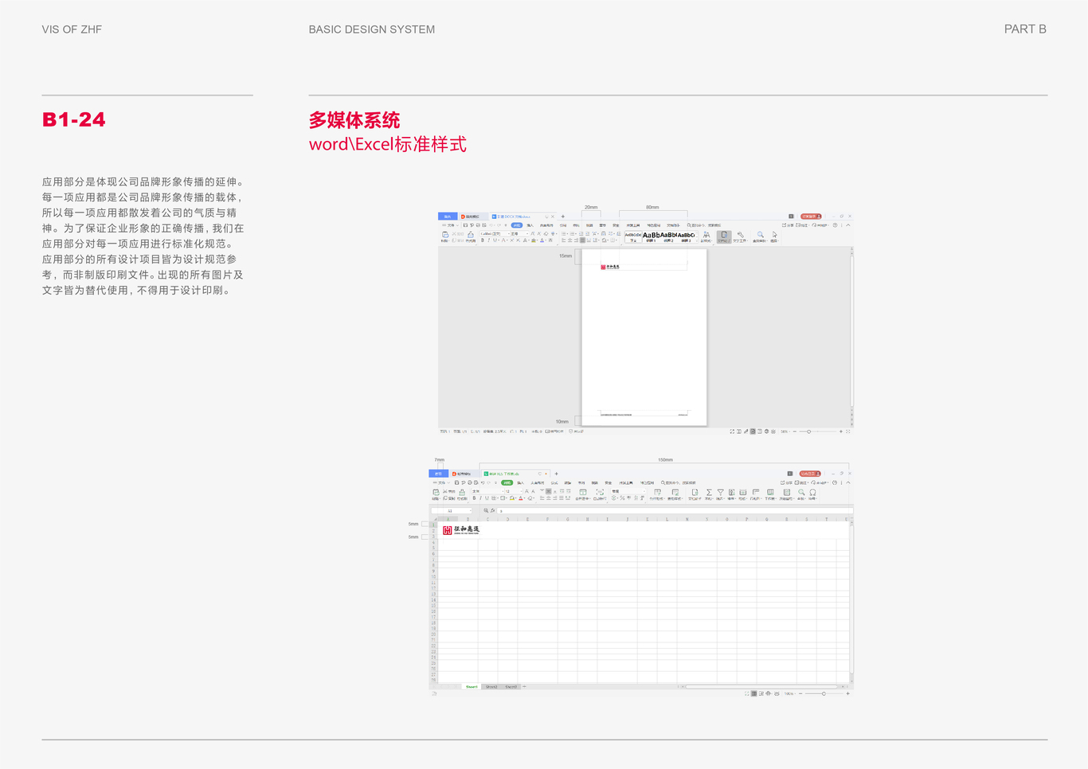Select the Sheet2 worksheet tab
The image size is (1088, 769).
click(491, 686)
